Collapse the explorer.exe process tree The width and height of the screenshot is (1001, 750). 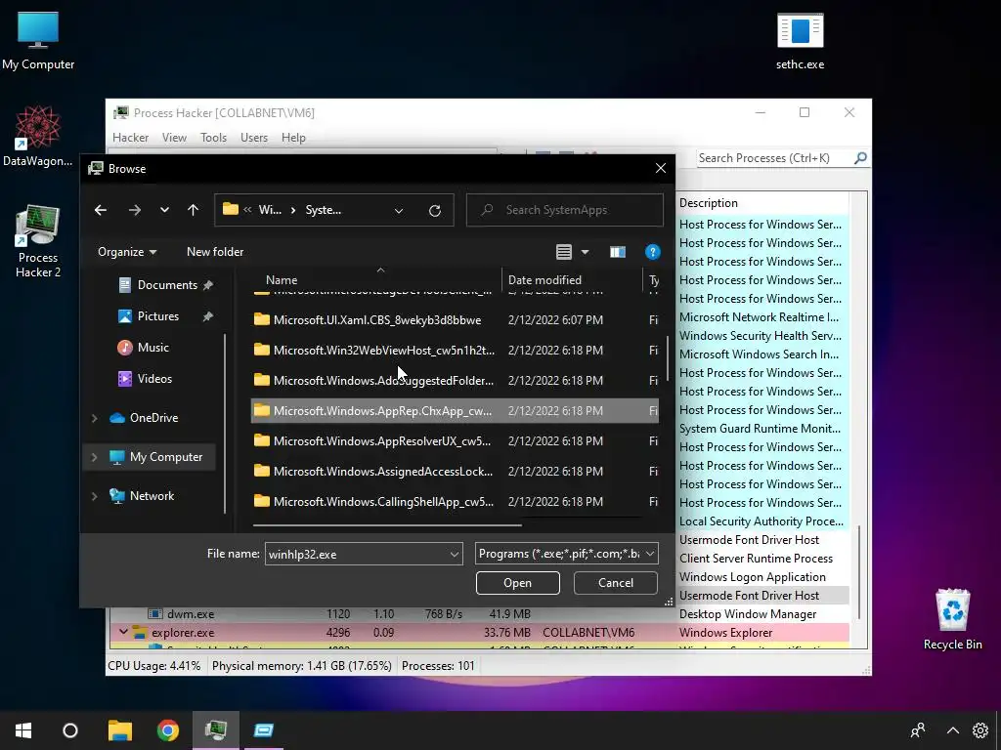pos(123,632)
